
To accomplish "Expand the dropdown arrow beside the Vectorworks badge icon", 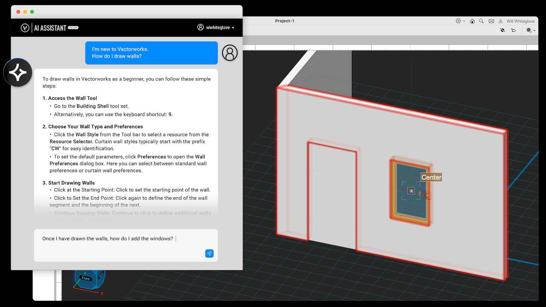I will (534, 31).
